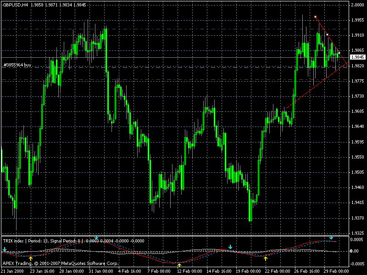Image resolution: width=367 pixels, height=275 pixels.
Task: Click the cyan down arrow near 14 Feb 16:00
Action: pyautogui.click(x=230, y=247)
